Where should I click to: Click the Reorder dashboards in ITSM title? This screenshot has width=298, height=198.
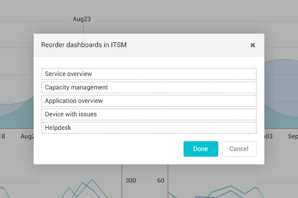pos(84,45)
